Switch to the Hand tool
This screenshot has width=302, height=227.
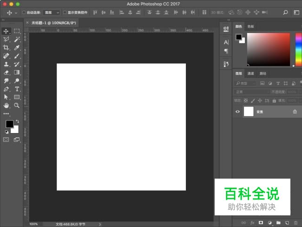coord(7,106)
